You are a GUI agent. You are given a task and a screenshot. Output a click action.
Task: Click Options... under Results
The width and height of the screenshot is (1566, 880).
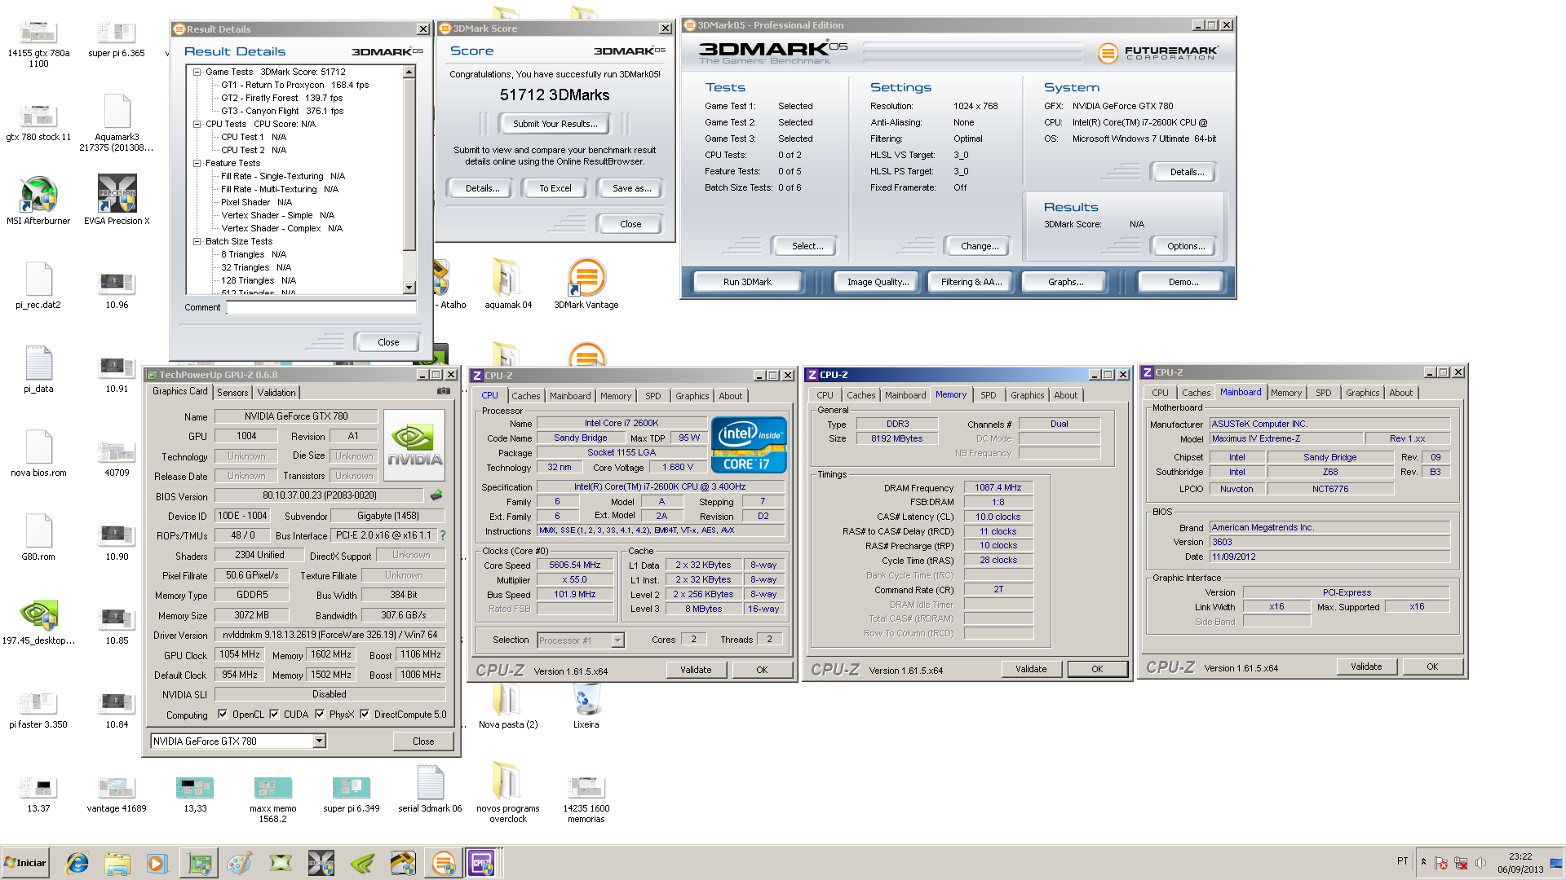coord(1185,246)
